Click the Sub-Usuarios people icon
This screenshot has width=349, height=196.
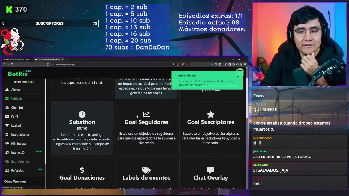pyautogui.click(x=7, y=161)
